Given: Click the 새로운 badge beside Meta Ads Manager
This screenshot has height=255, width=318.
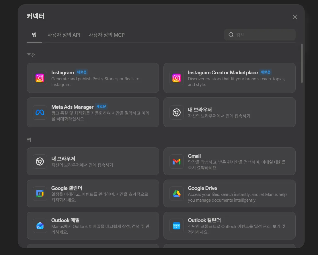Looking at the screenshot, I should [101, 106].
